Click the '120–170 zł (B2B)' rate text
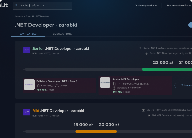Image resolution: width=192 pixels, height=138 pixels. click(x=46, y=90)
